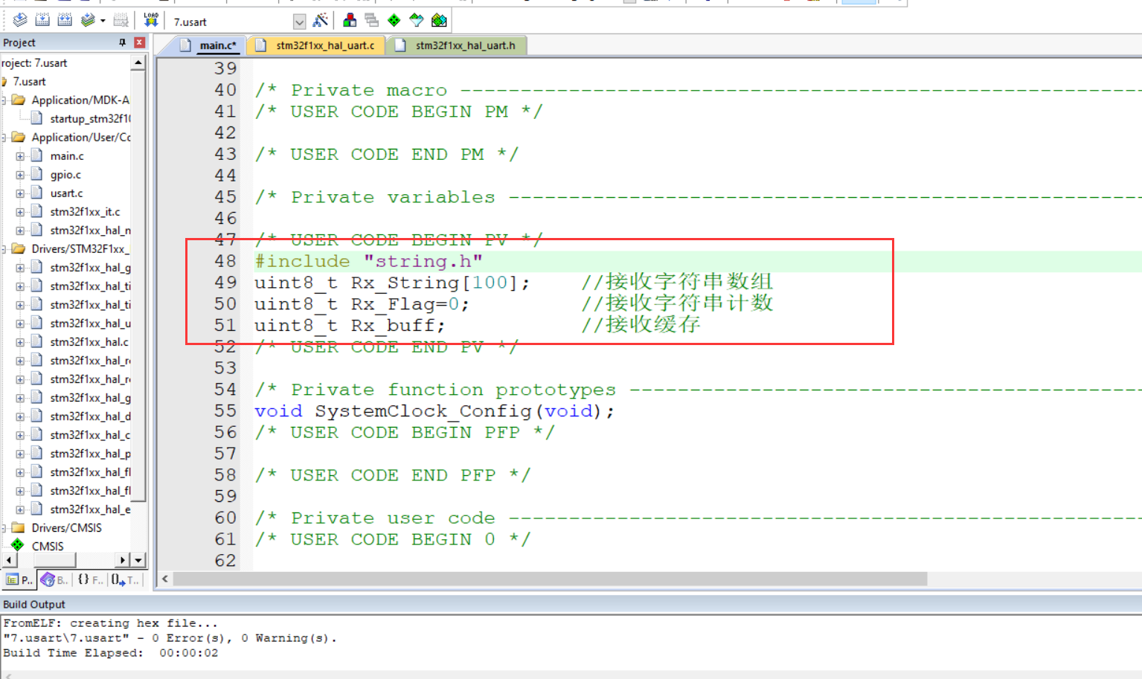Click the USER CODE BEGIN PFP comment
Screen dimensions: 1142x679
(405, 433)
